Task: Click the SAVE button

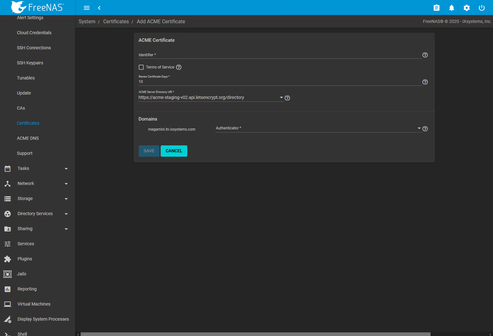Action: point(149,151)
